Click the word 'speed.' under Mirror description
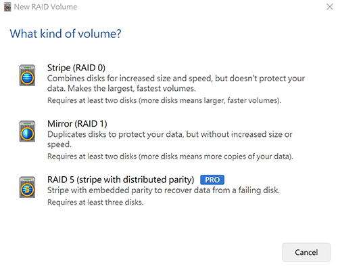This screenshot has height=269, width=338. pyautogui.click(x=59, y=144)
